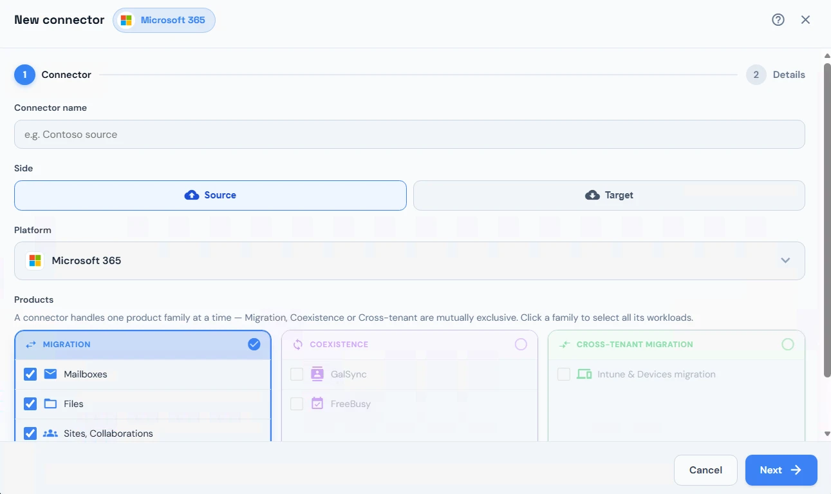Open the Platform dropdown chevron
This screenshot has width=831, height=494.
coord(785,261)
